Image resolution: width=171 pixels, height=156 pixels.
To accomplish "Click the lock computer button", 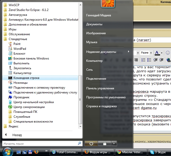I will (104, 143).
